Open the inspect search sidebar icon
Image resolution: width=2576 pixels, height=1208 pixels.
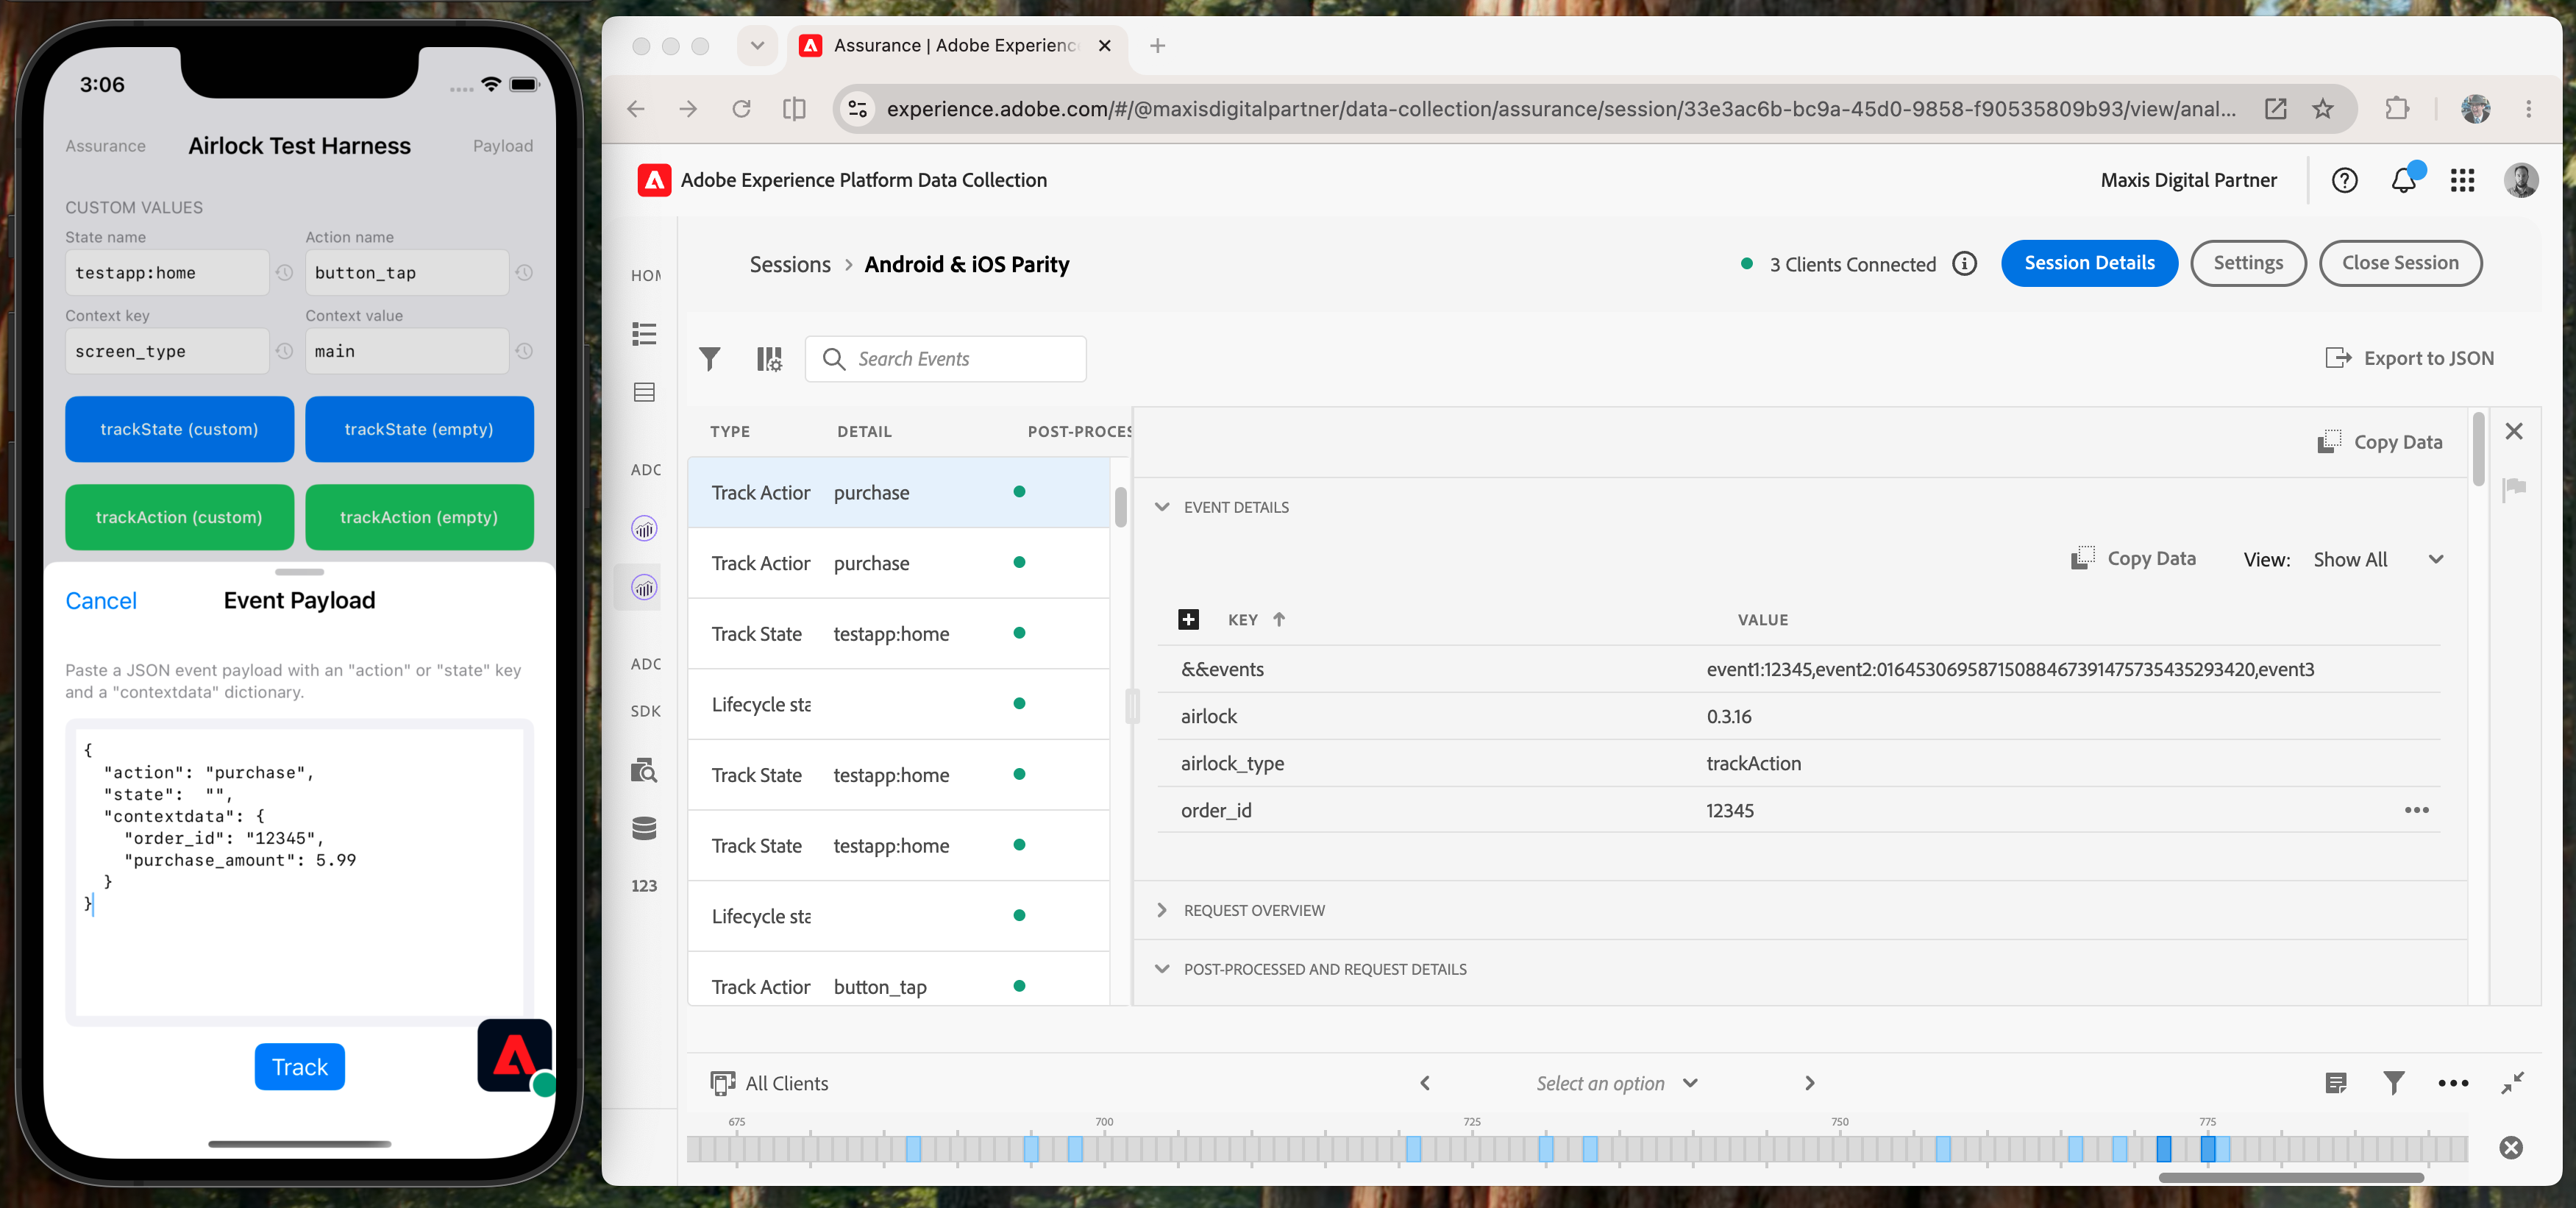tap(644, 770)
